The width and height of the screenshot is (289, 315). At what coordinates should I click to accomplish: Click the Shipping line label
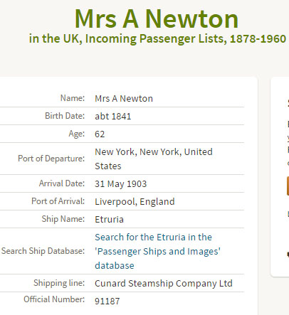(59, 283)
